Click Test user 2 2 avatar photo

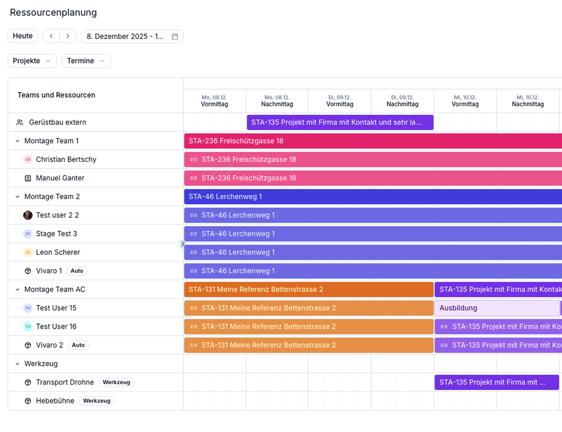28,215
